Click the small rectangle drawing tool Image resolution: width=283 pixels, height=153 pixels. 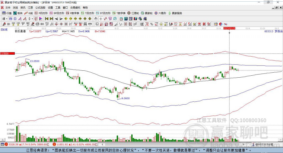coord(97,24)
